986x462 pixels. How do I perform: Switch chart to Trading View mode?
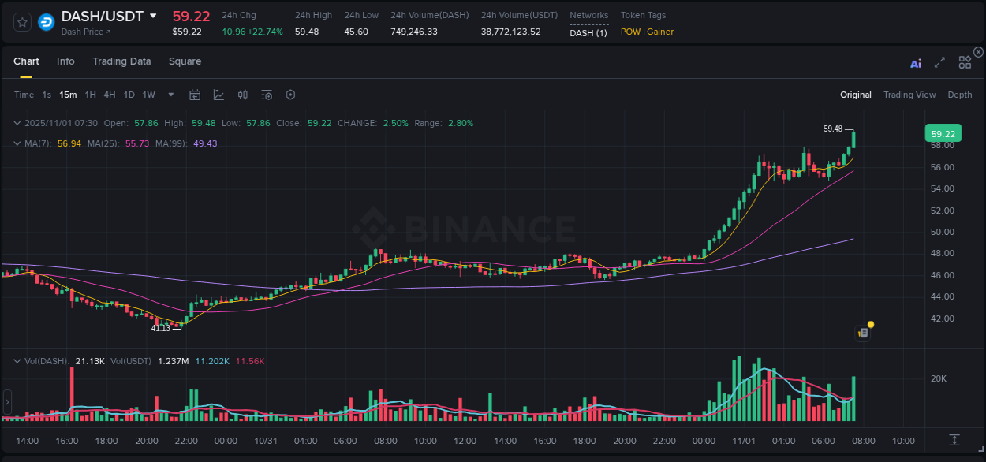[x=909, y=95]
